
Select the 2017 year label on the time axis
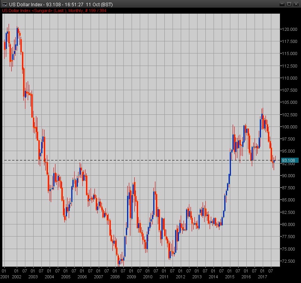point(262,276)
